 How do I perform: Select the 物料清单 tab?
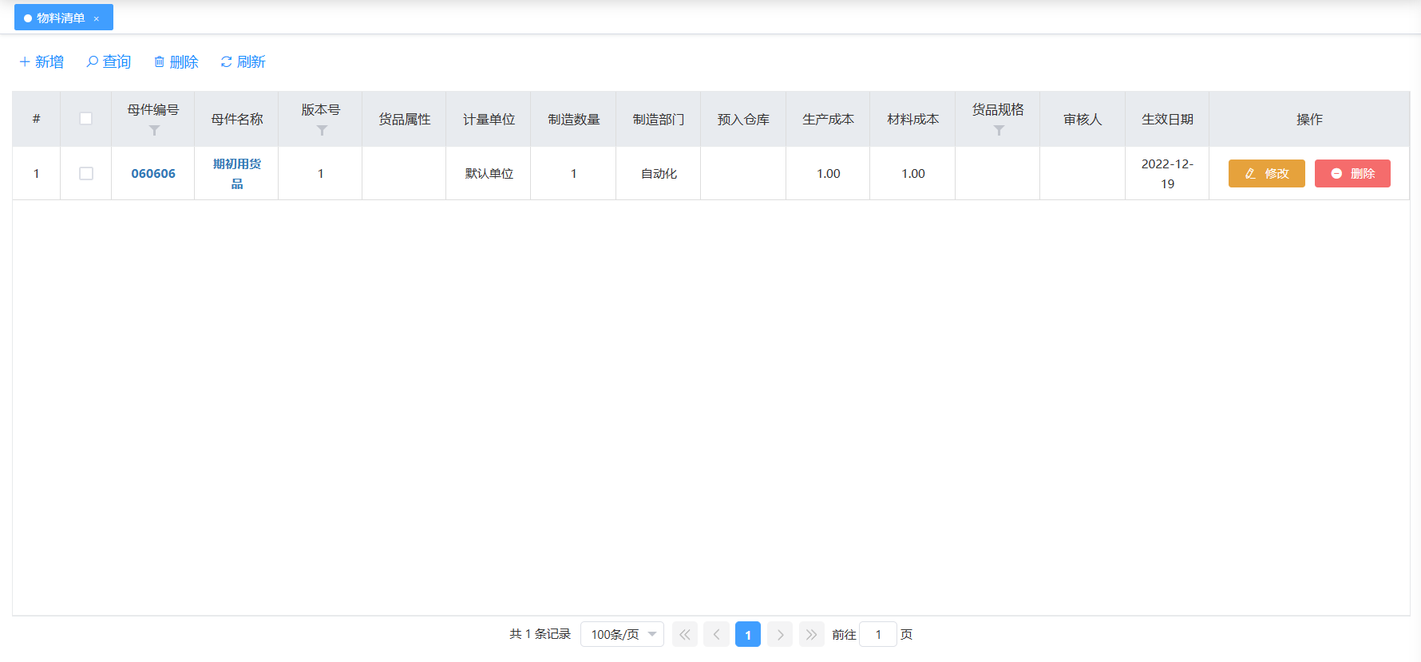click(x=60, y=18)
